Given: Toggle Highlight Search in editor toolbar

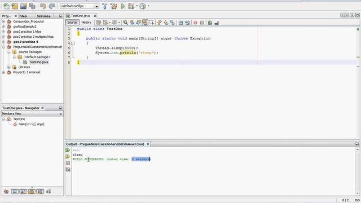Looking at the screenshot, I should (x=145, y=23).
